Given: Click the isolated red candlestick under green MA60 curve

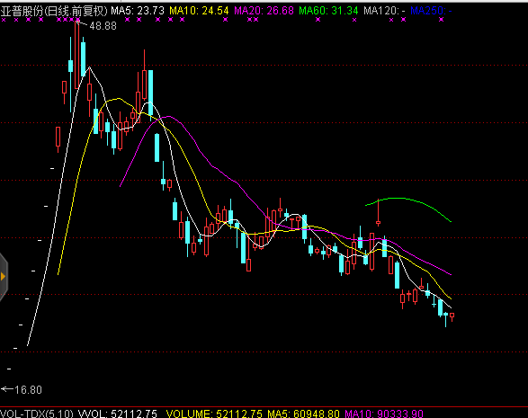Looking at the screenshot, I should (378, 212).
